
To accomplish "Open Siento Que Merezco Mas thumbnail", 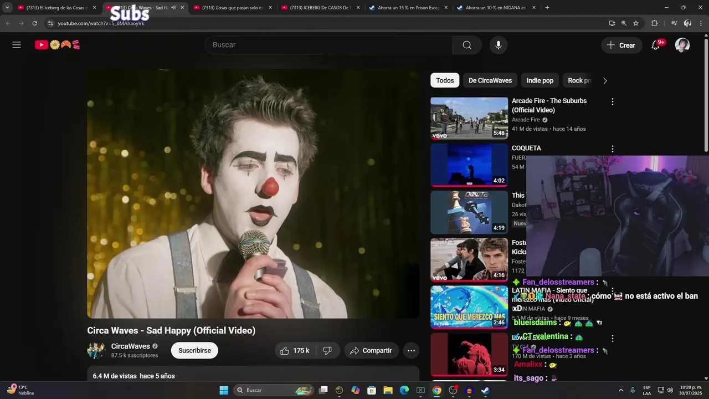I will click(469, 307).
